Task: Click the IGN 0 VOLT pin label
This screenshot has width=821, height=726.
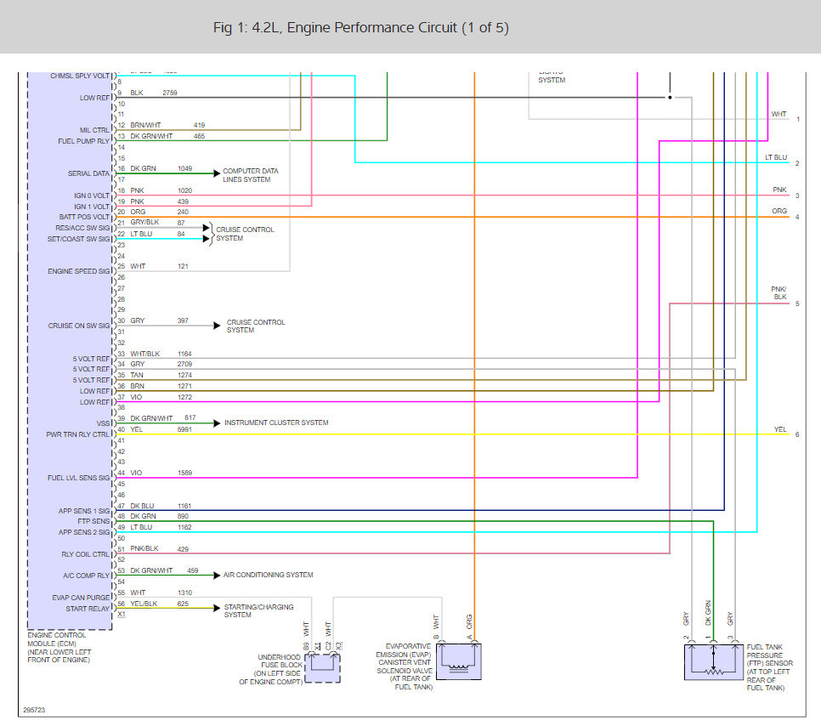Action: click(x=92, y=196)
